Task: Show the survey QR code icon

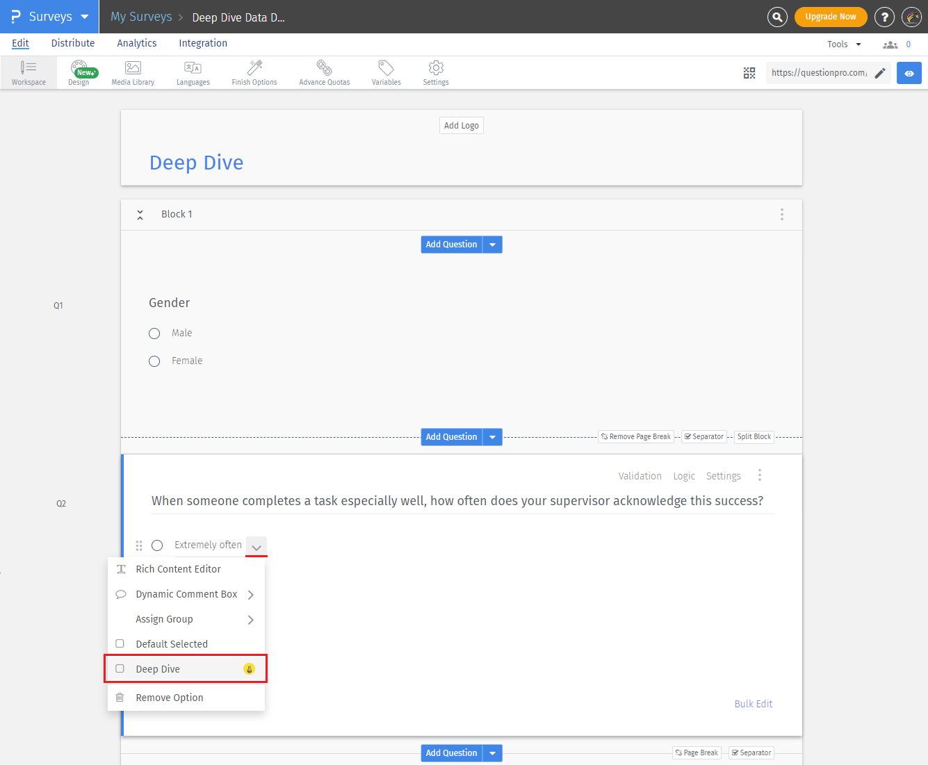Action: click(x=749, y=73)
